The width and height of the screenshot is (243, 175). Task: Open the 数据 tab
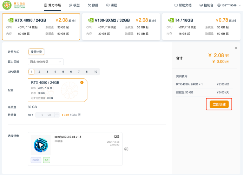pos(93,5)
